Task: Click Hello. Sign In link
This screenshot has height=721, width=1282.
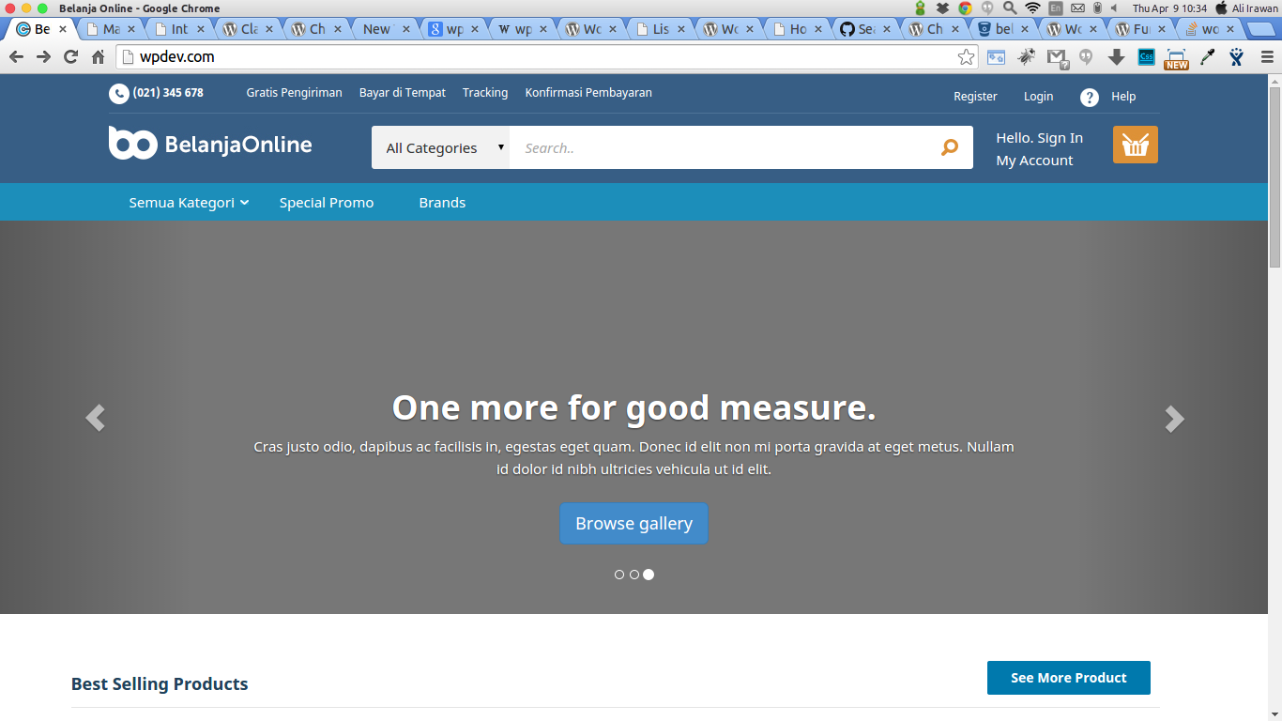Action: click(1039, 138)
